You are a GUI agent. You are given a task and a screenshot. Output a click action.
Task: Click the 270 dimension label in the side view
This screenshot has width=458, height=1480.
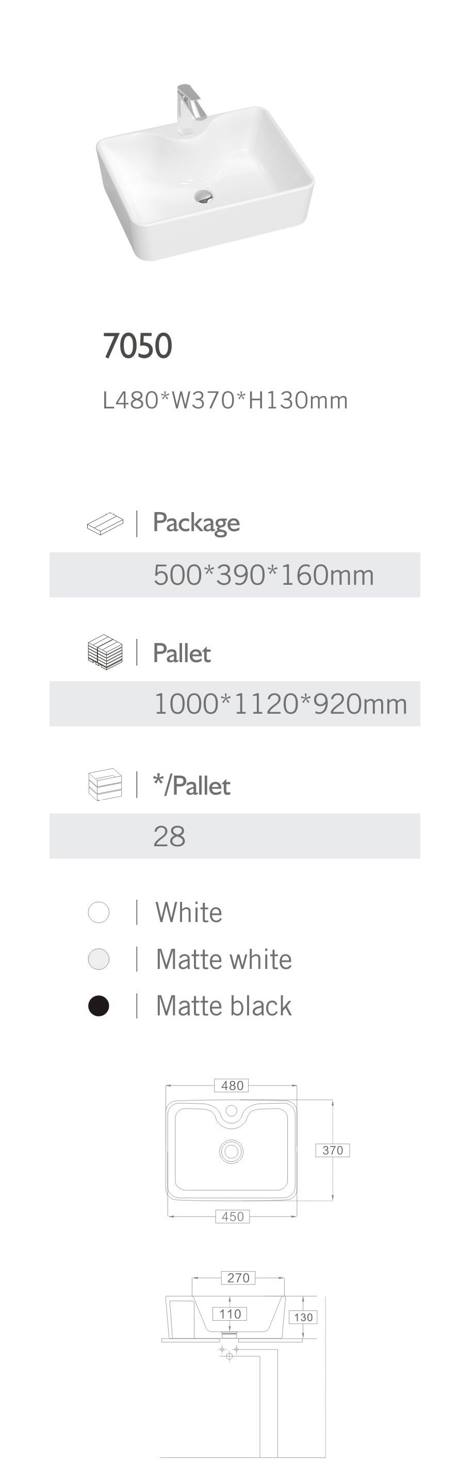pyautogui.click(x=238, y=1277)
